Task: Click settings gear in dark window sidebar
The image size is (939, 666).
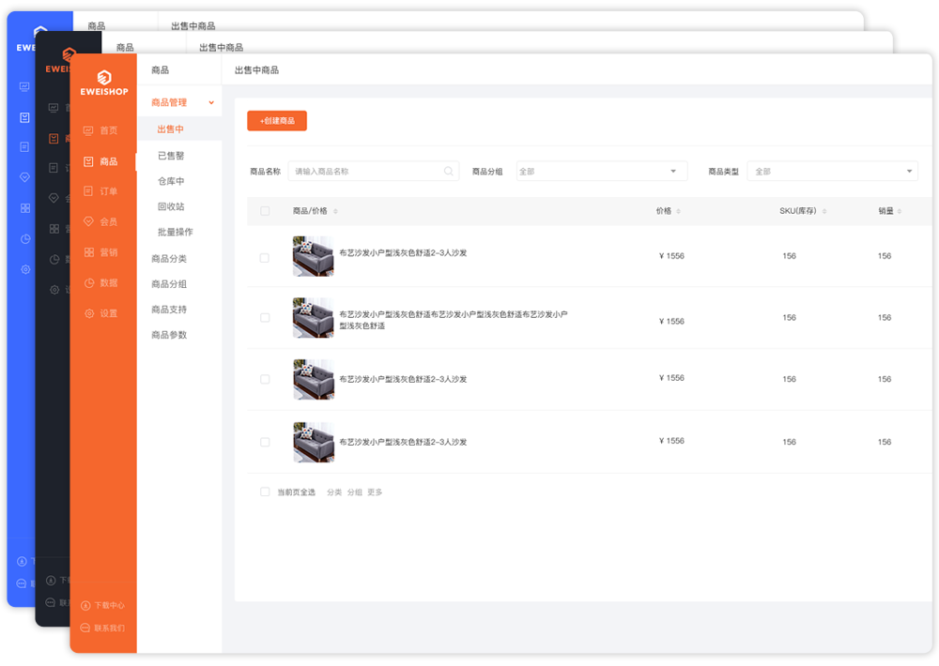Action: click(54, 290)
